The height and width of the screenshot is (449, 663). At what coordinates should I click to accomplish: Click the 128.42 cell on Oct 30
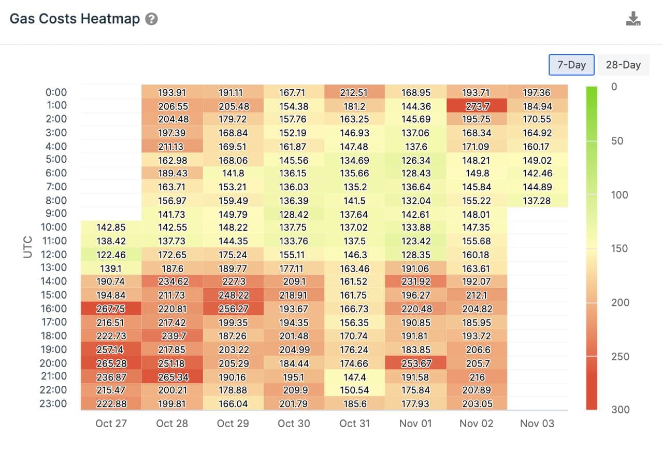click(x=294, y=214)
